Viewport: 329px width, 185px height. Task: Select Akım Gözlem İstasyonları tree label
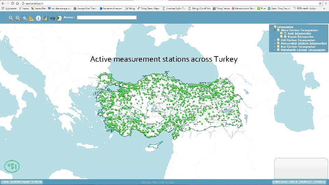pos(299,30)
